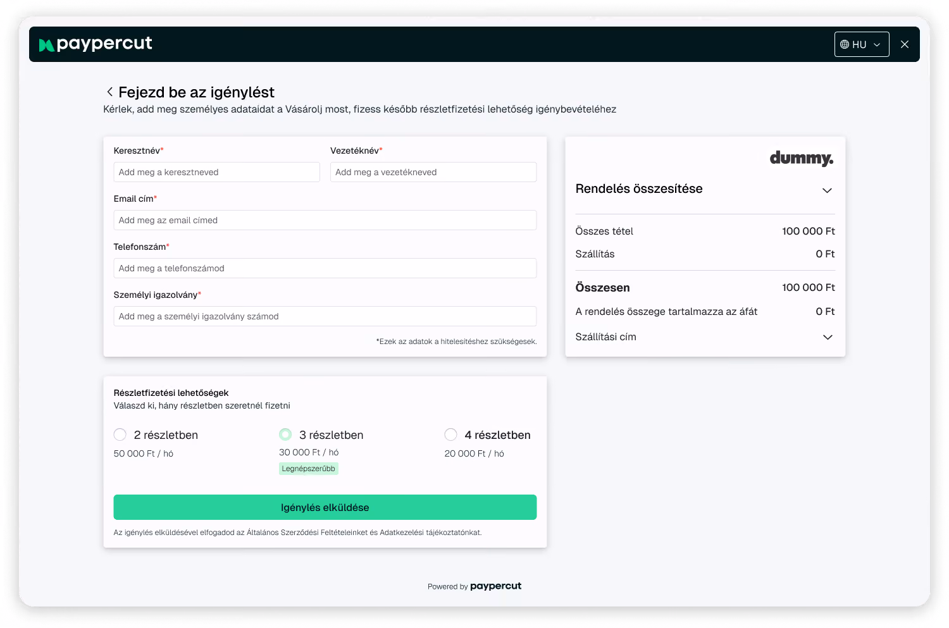The width and height of the screenshot is (949, 628).
Task: Go back using the left chevron arrow
Action: (109, 92)
